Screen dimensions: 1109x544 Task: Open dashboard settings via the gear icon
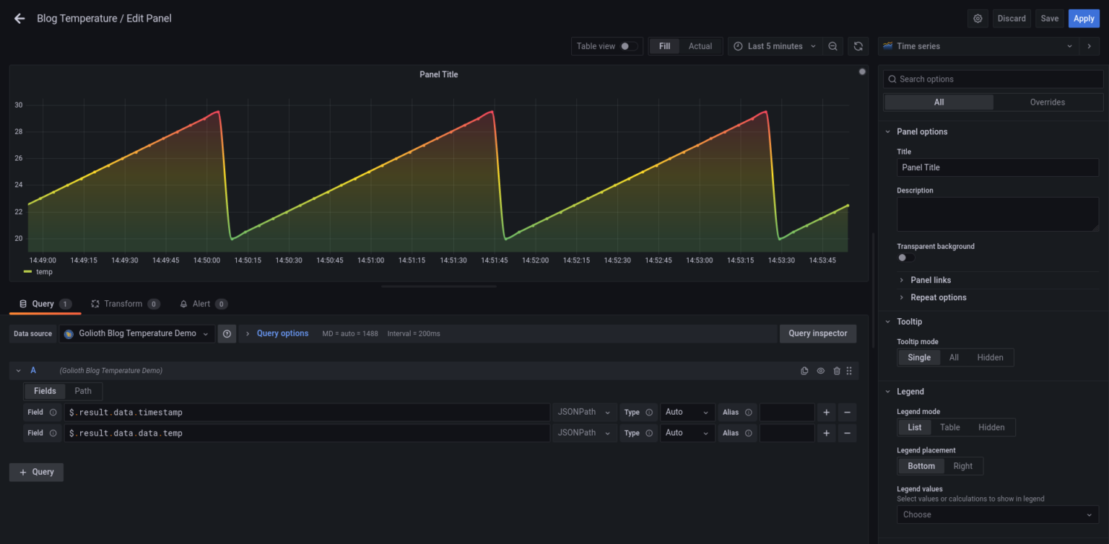point(978,18)
